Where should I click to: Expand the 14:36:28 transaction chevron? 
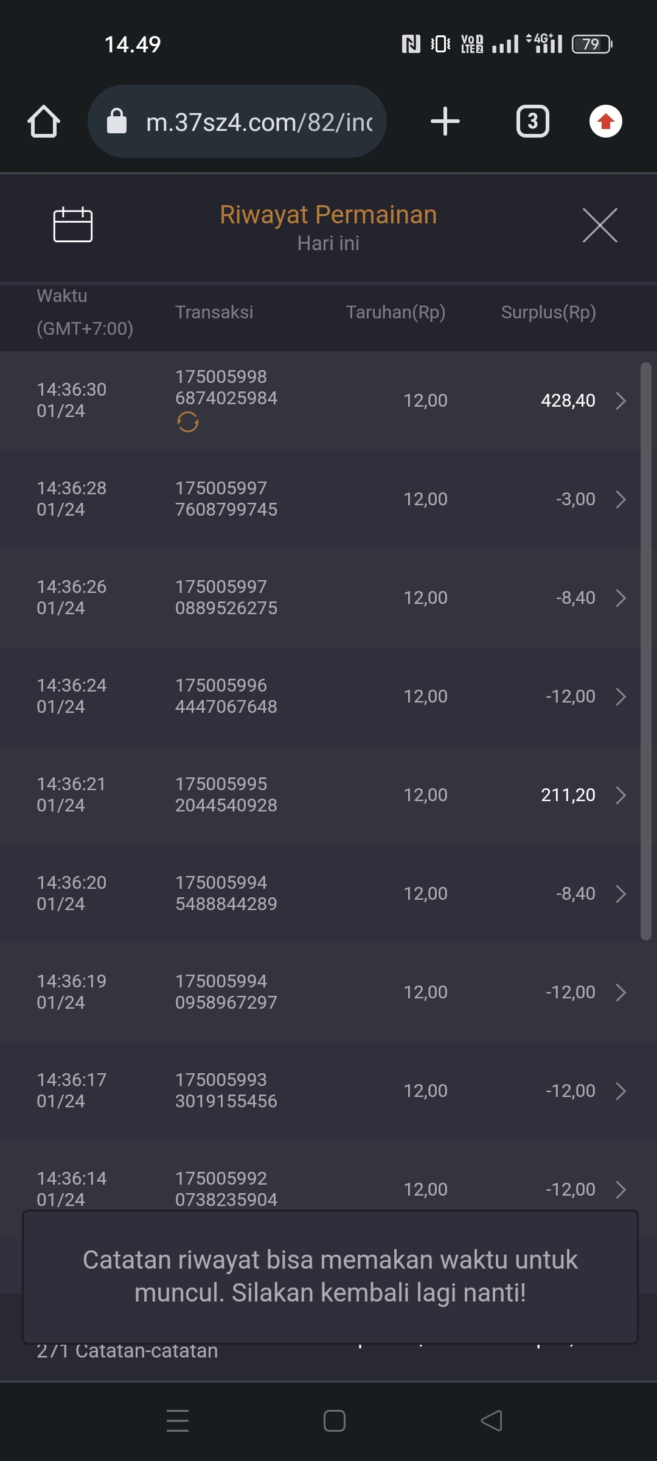620,499
